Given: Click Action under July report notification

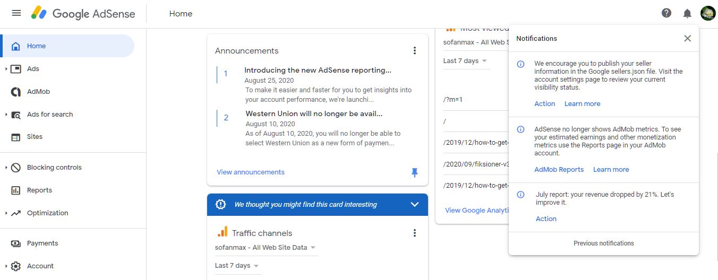Looking at the screenshot, I should pos(546,219).
